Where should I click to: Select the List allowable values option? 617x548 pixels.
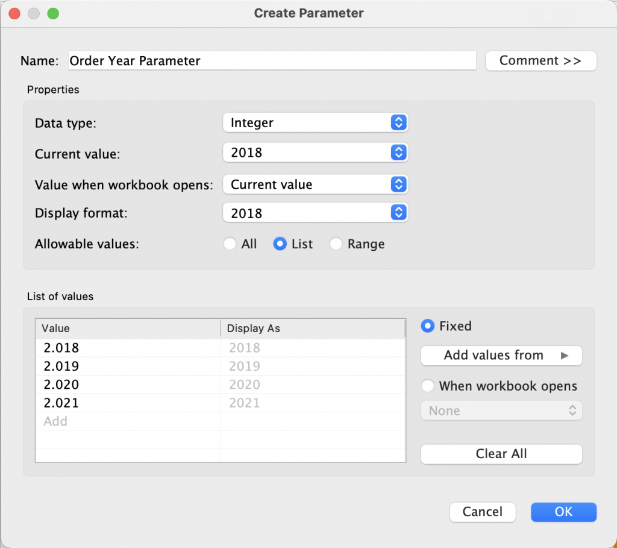pos(280,244)
